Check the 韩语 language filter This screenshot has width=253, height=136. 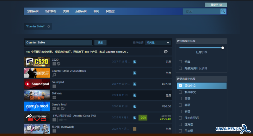coord(180,105)
